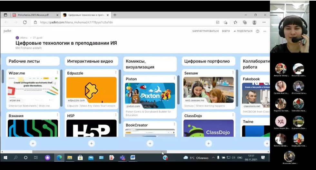Open the Seesaw card options menu
Image resolution: width=316 pixels, height=170 pixels.
pyautogui.click(x=233, y=72)
